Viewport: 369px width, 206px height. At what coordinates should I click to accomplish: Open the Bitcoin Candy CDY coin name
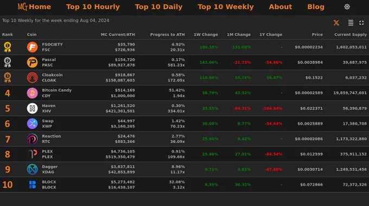pos(56,93)
